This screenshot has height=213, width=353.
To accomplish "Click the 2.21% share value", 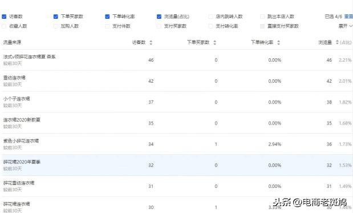I will tap(345, 60).
